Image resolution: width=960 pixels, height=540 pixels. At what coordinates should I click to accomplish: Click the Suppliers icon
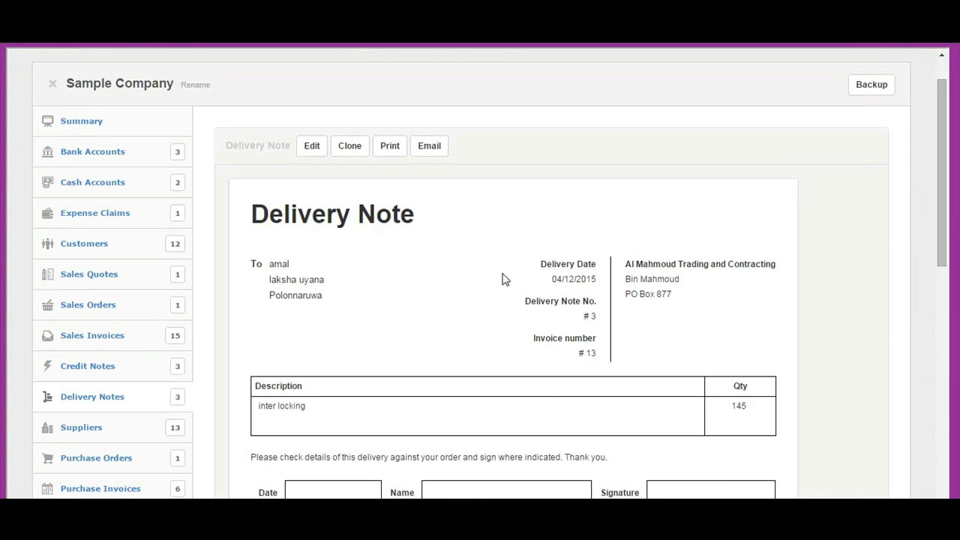click(48, 427)
